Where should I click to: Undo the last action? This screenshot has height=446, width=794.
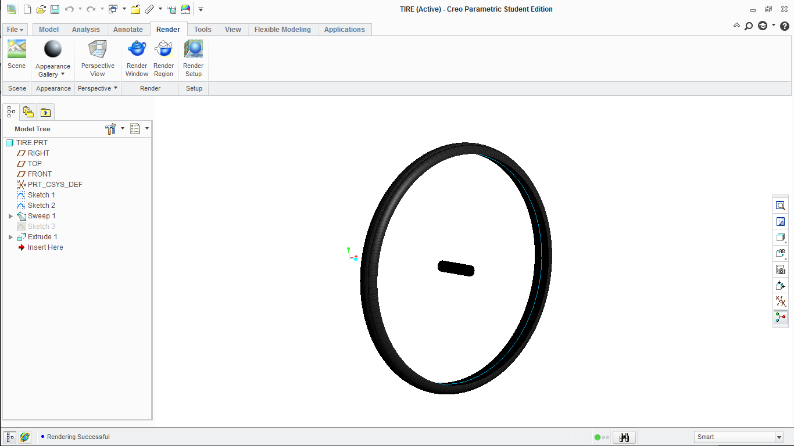coord(69,9)
